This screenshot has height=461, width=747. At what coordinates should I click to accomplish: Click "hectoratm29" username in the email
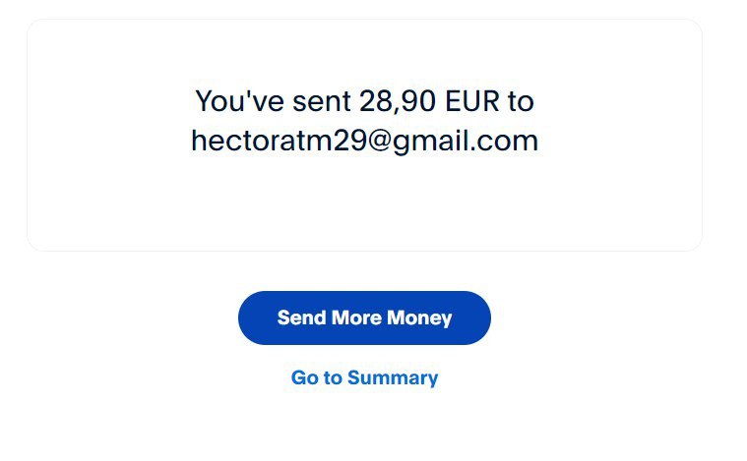(x=280, y=141)
